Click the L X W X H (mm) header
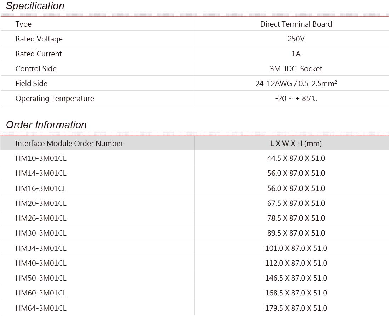This screenshot has width=389, height=321. [x=296, y=143]
